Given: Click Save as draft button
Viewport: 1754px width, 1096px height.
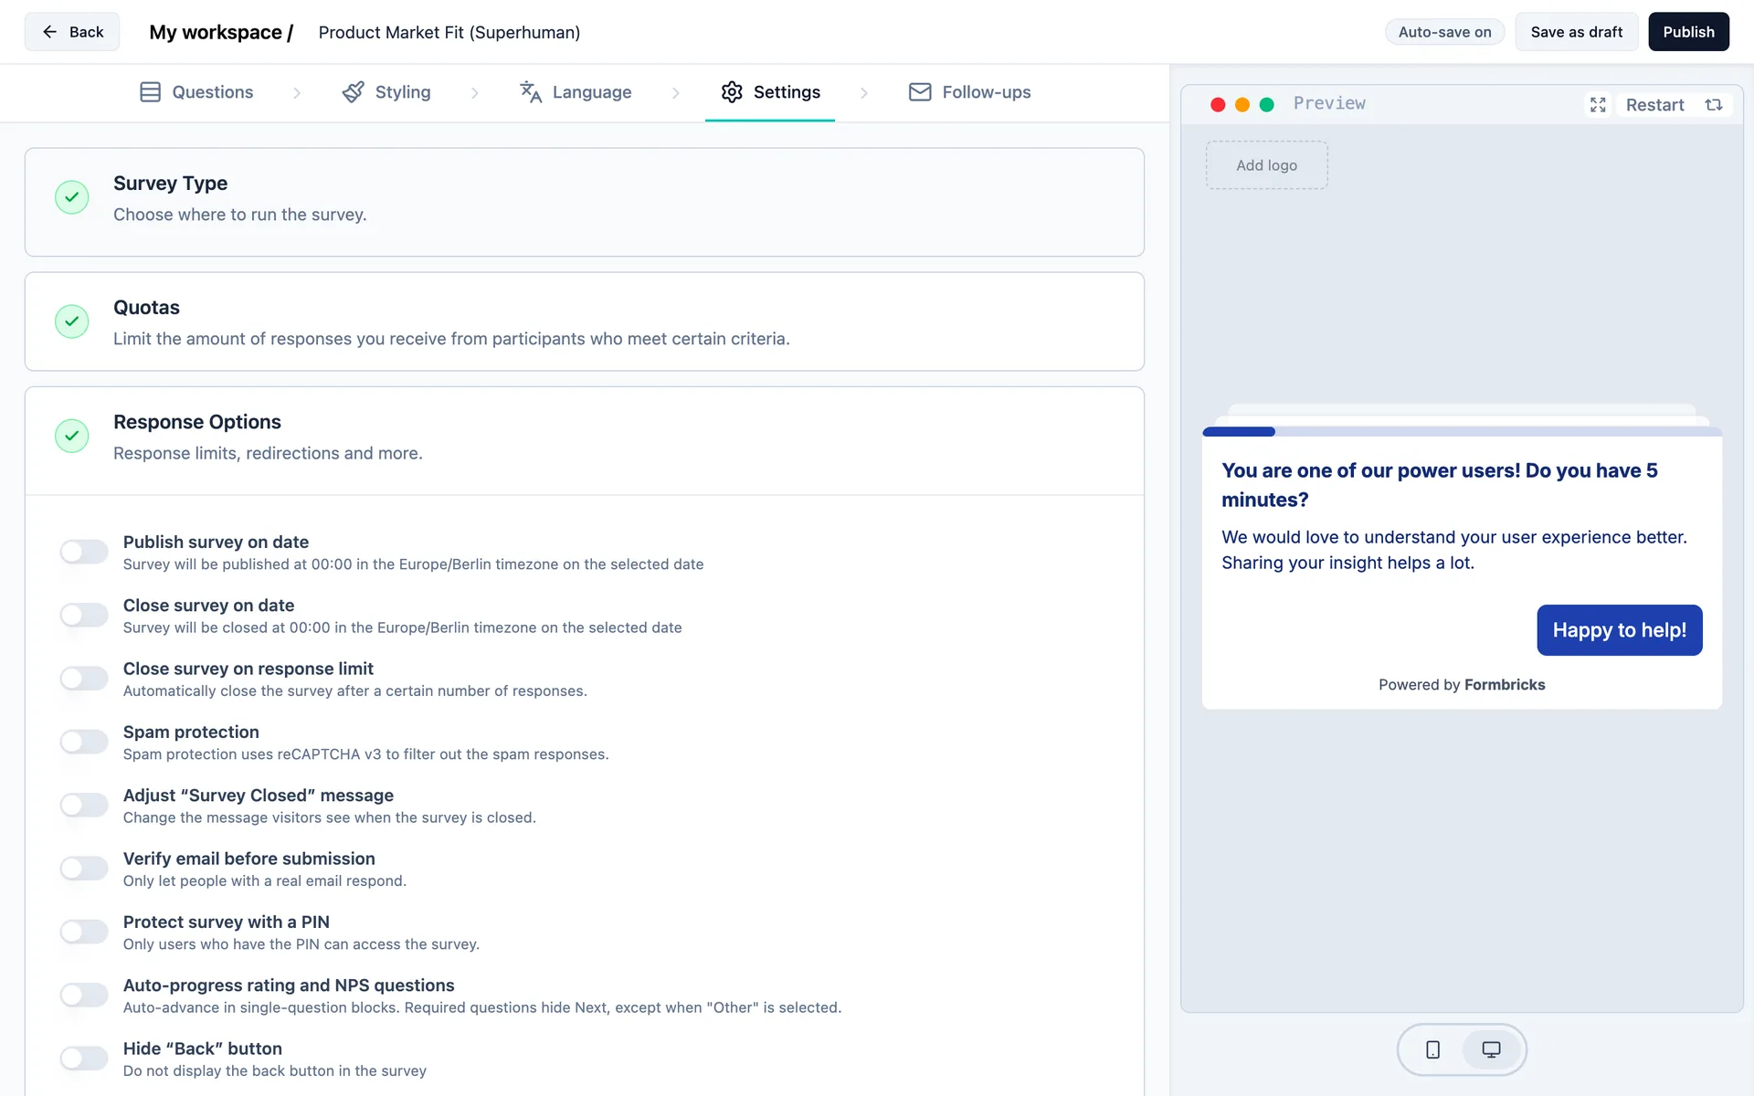Looking at the screenshot, I should pos(1577,32).
